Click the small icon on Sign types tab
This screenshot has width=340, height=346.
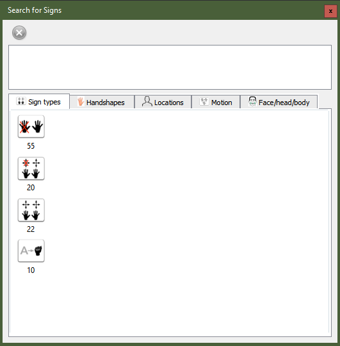[x=21, y=101]
